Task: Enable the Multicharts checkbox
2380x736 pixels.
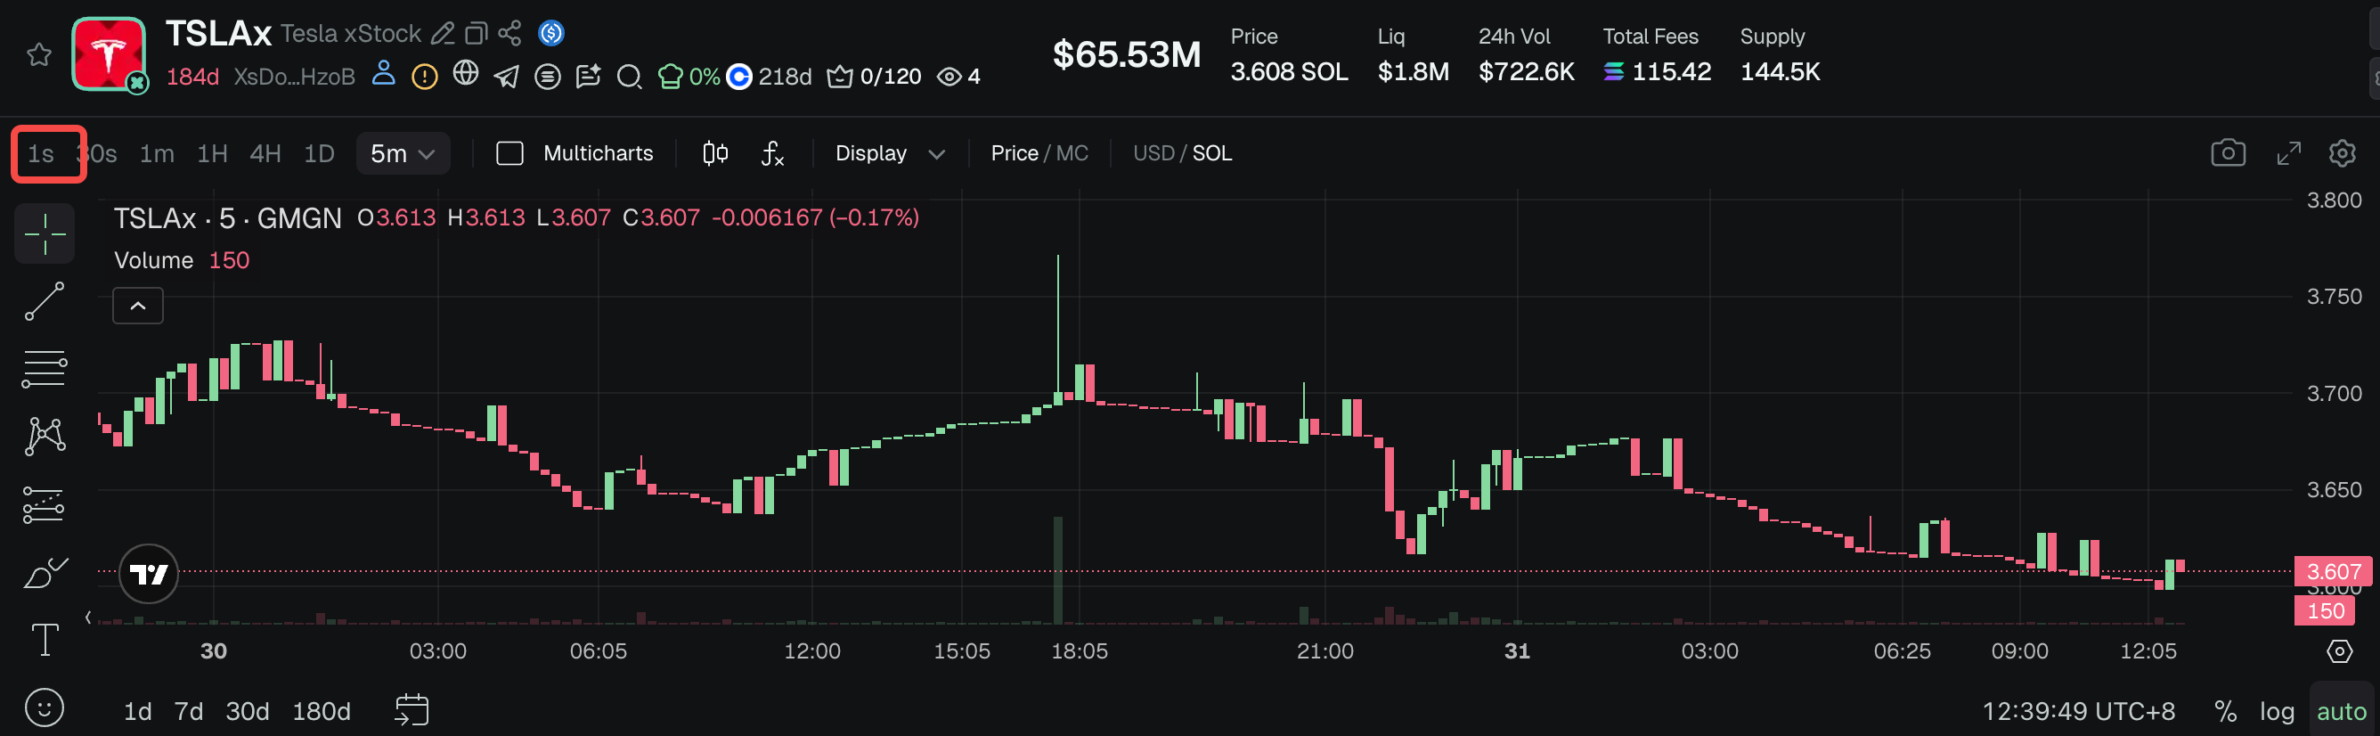Action: pos(510,153)
